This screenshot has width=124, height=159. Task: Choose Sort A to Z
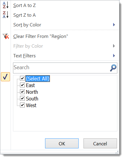pos(24,5)
